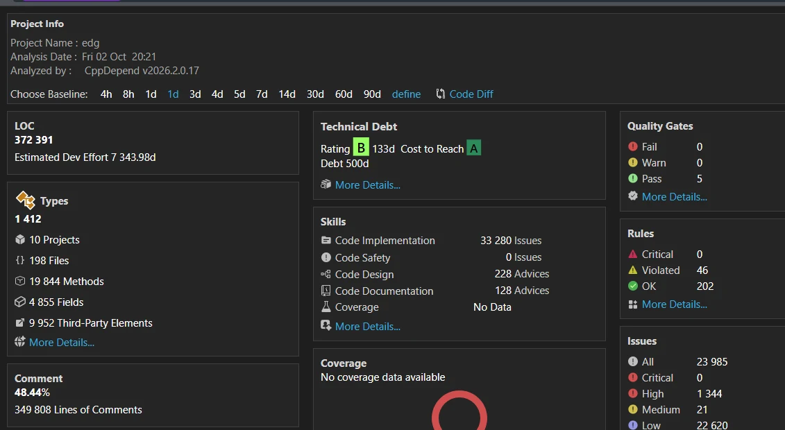This screenshot has width=785, height=430.
Task: Select the highlighted blue 1d baseline
Action: coord(174,94)
